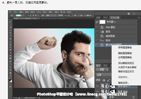
Task: Switch to the 样式 tab
Action: point(105,18)
